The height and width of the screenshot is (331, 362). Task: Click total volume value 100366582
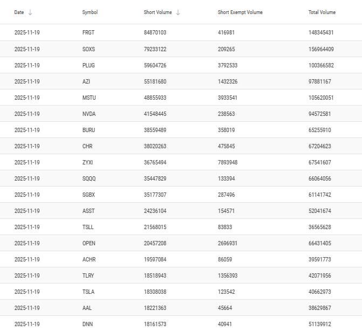[x=321, y=65]
